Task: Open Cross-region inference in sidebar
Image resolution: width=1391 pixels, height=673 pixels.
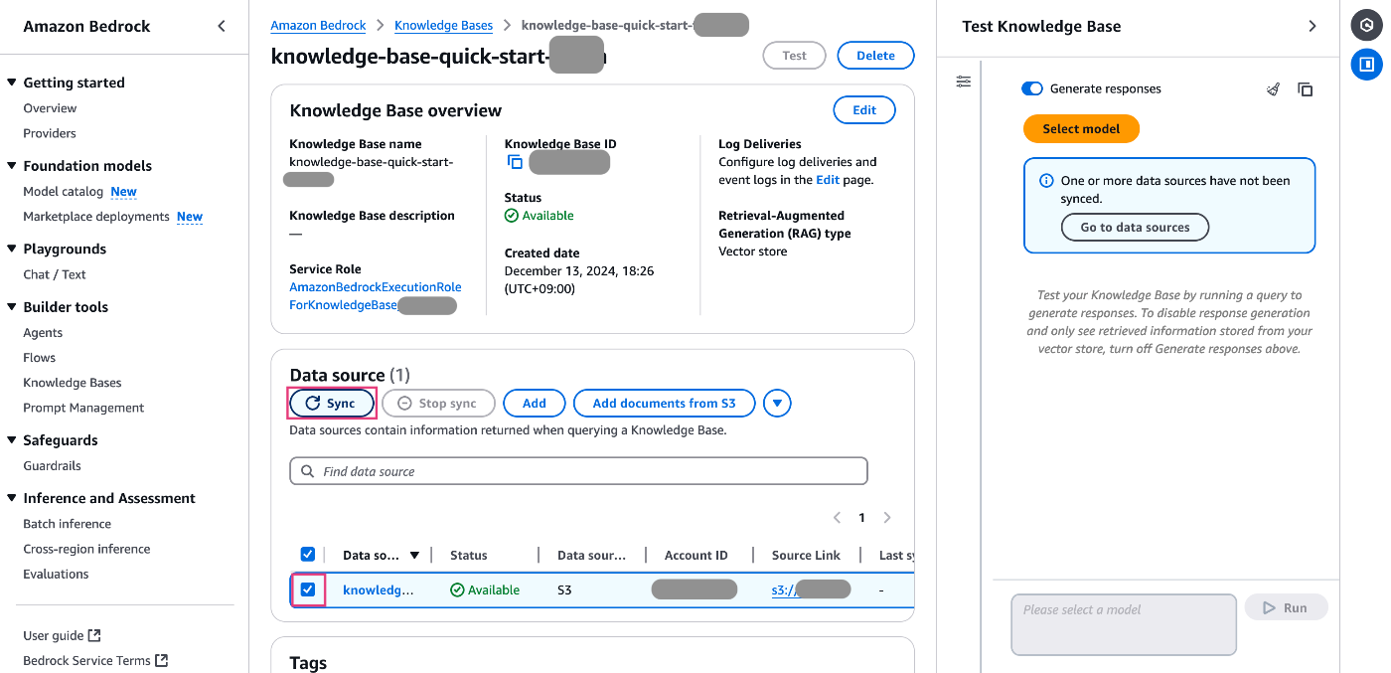Action: [86, 549]
